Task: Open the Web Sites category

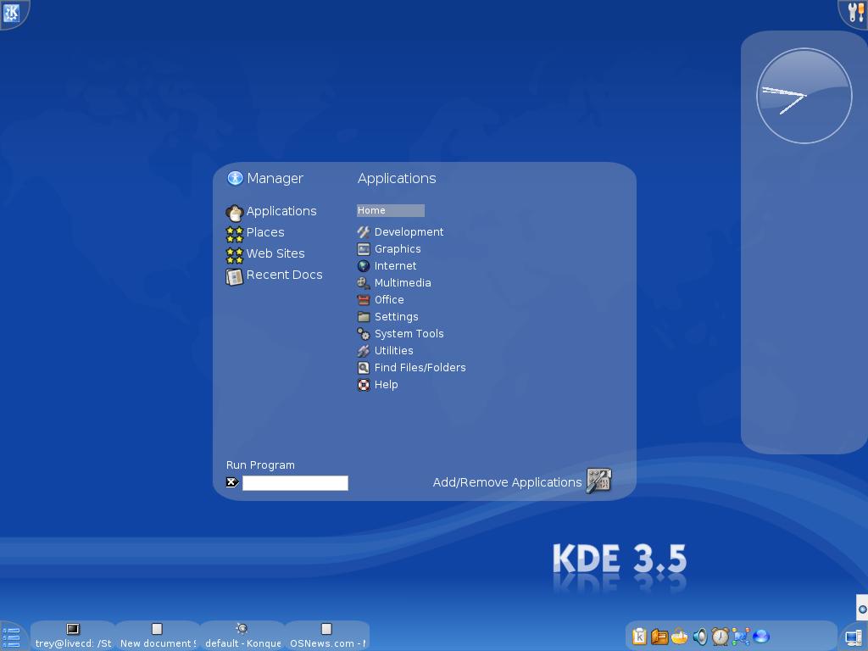Action: pyautogui.click(x=275, y=253)
